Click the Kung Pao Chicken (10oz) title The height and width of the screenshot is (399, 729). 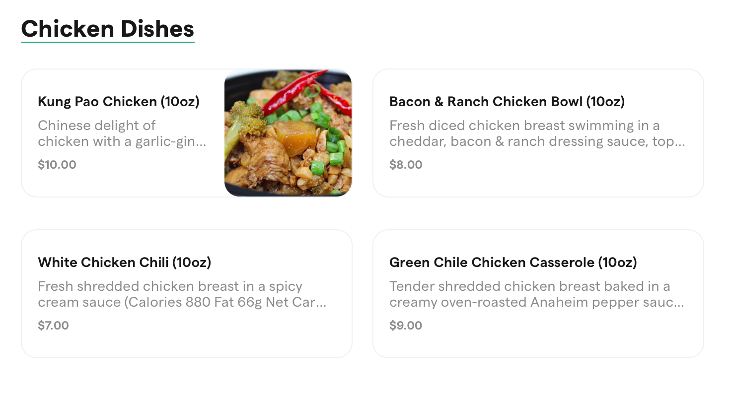click(119, 102)
